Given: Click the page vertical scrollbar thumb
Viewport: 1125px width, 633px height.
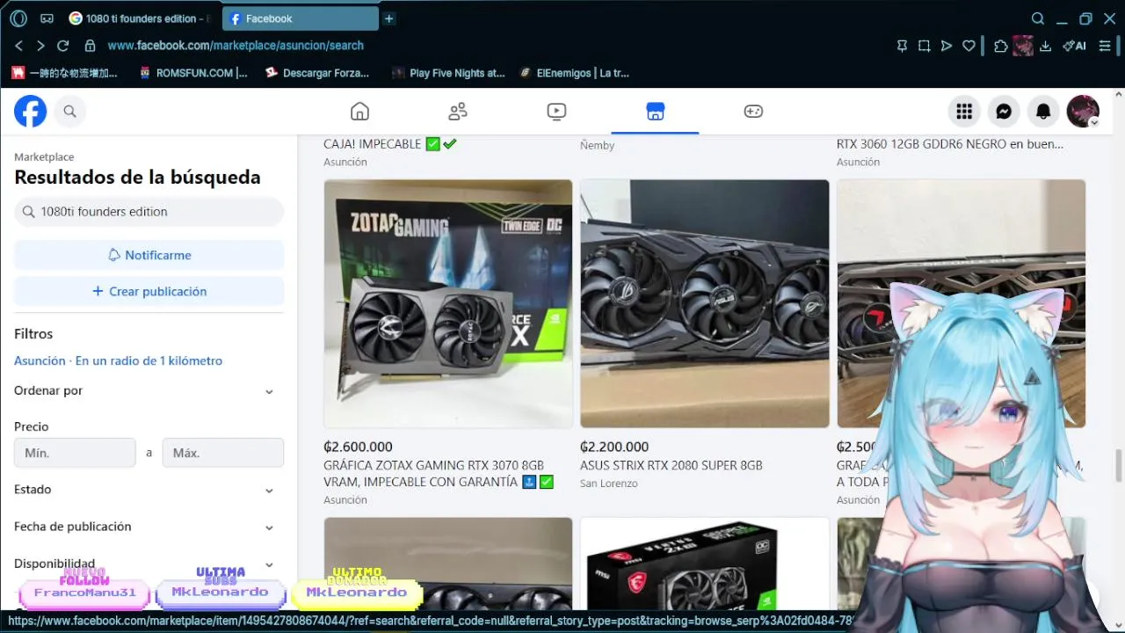Looking at the screenshot, I should pos(1119,465).
